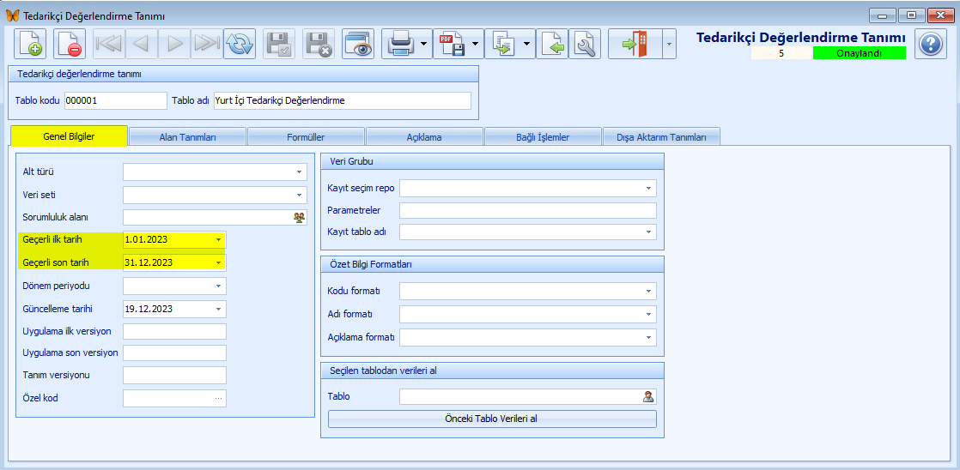960x470 pixels.
Task: Click people picker icon in Sorumluluk alanı
Action: click(299, 217)
